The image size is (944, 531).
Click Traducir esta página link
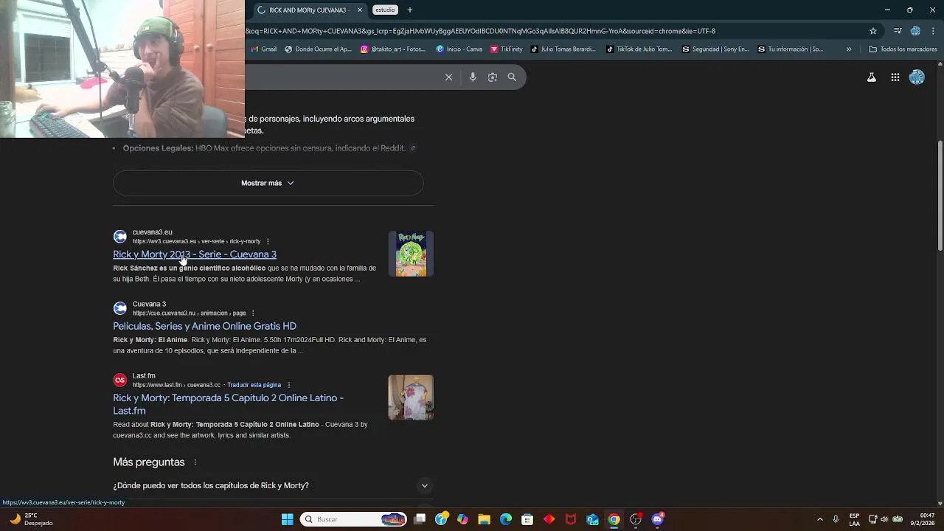(x=254, y=385)
